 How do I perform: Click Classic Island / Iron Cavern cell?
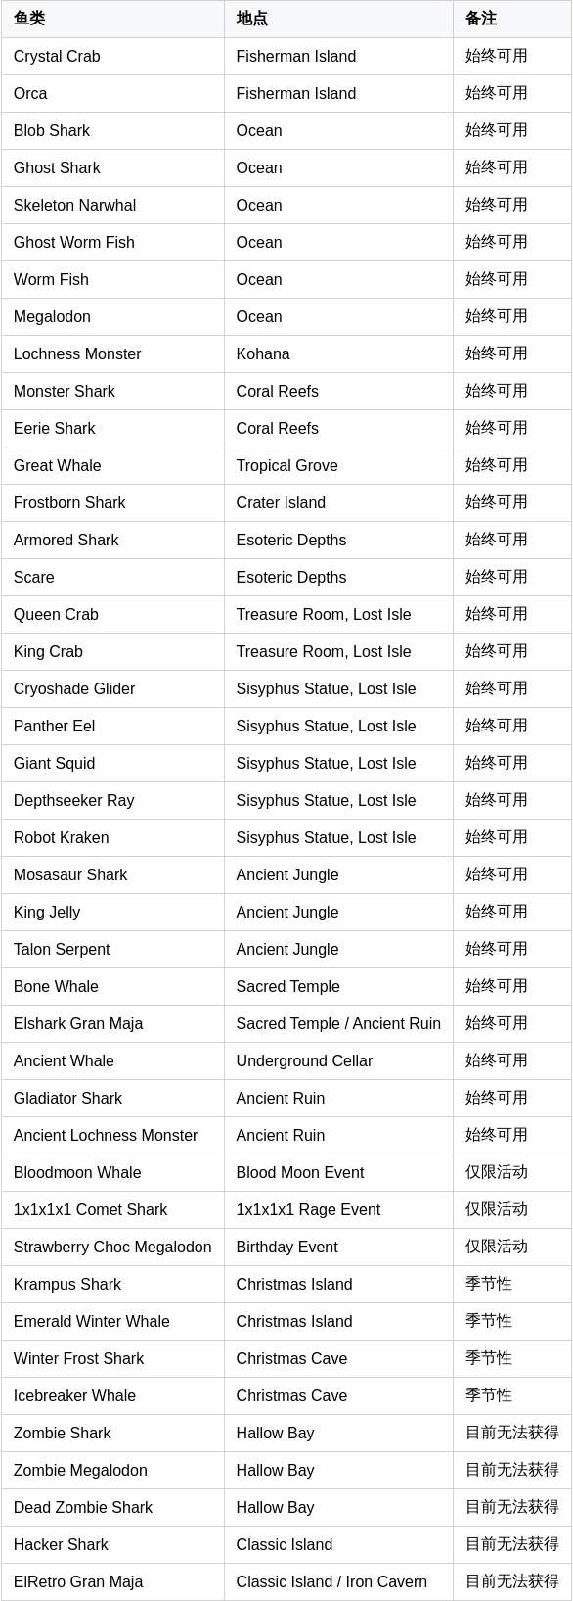click(x=338, y=1582)
